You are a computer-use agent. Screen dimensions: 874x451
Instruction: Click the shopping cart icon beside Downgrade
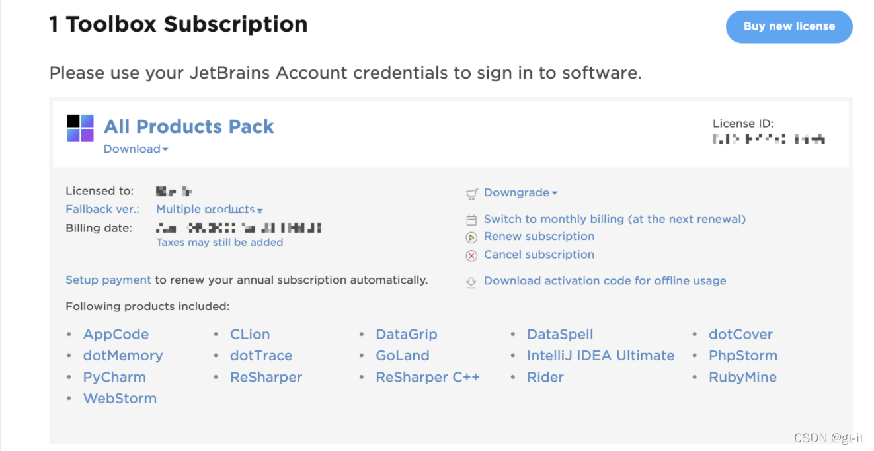click(471, 194)
